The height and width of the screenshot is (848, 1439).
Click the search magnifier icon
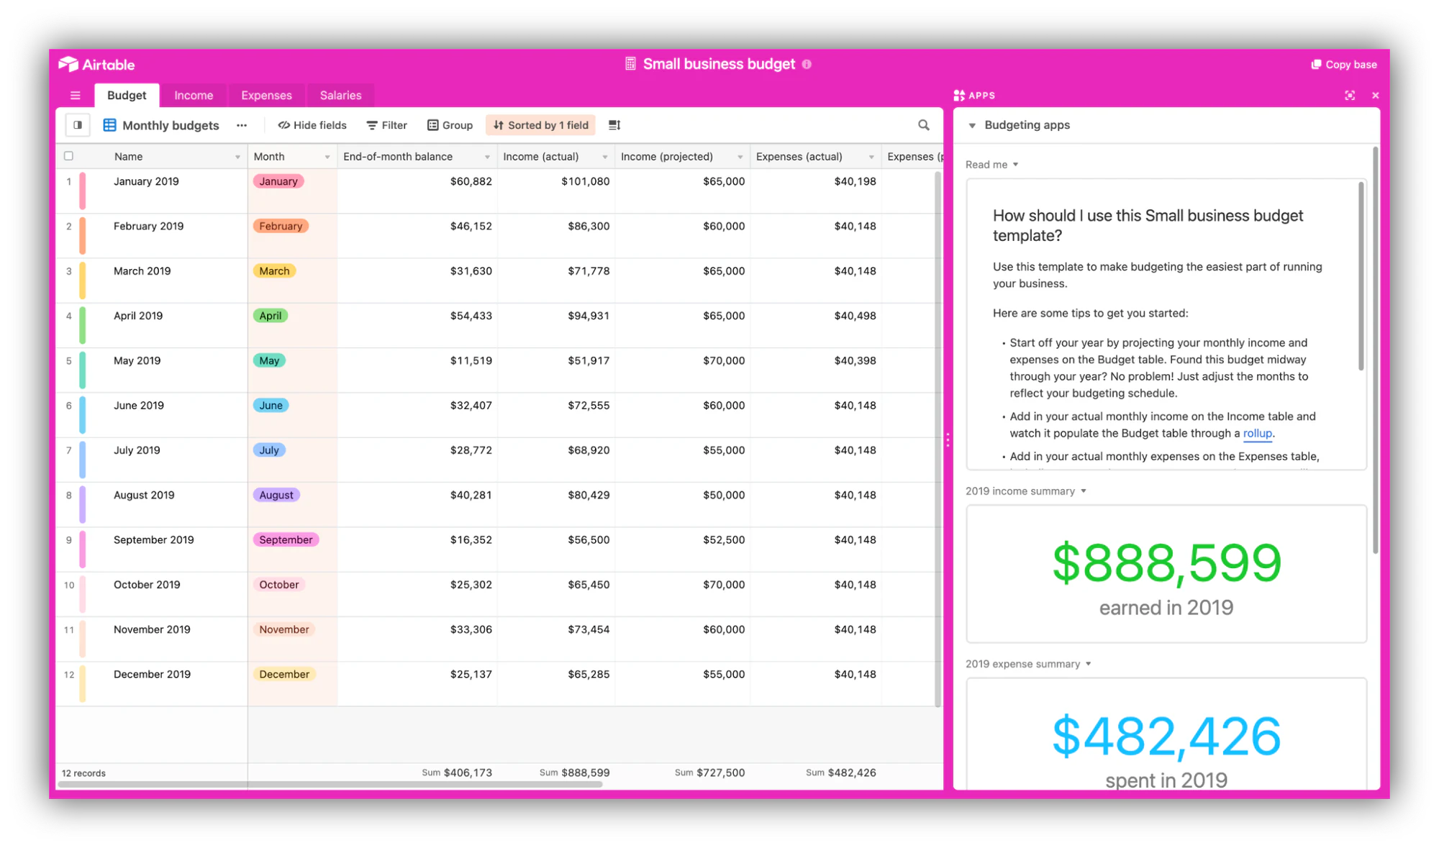coord(924,125)
